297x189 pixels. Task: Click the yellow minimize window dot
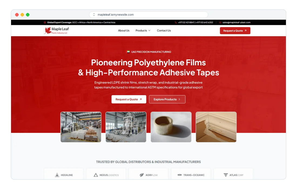pos(22,15)
